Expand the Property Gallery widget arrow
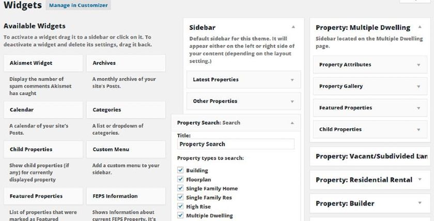This screenshot has height=221, width=434. [x=419, y=87]
